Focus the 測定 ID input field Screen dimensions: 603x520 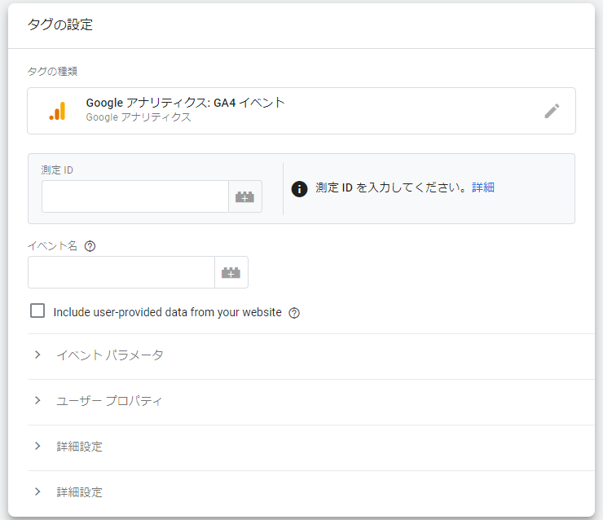point(135,196)
